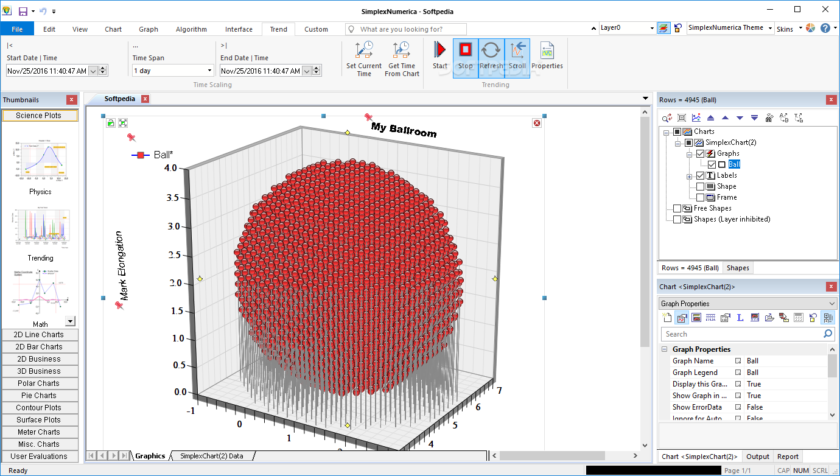Toggle the SimplexChart(2) checkbox

(689, 142)
